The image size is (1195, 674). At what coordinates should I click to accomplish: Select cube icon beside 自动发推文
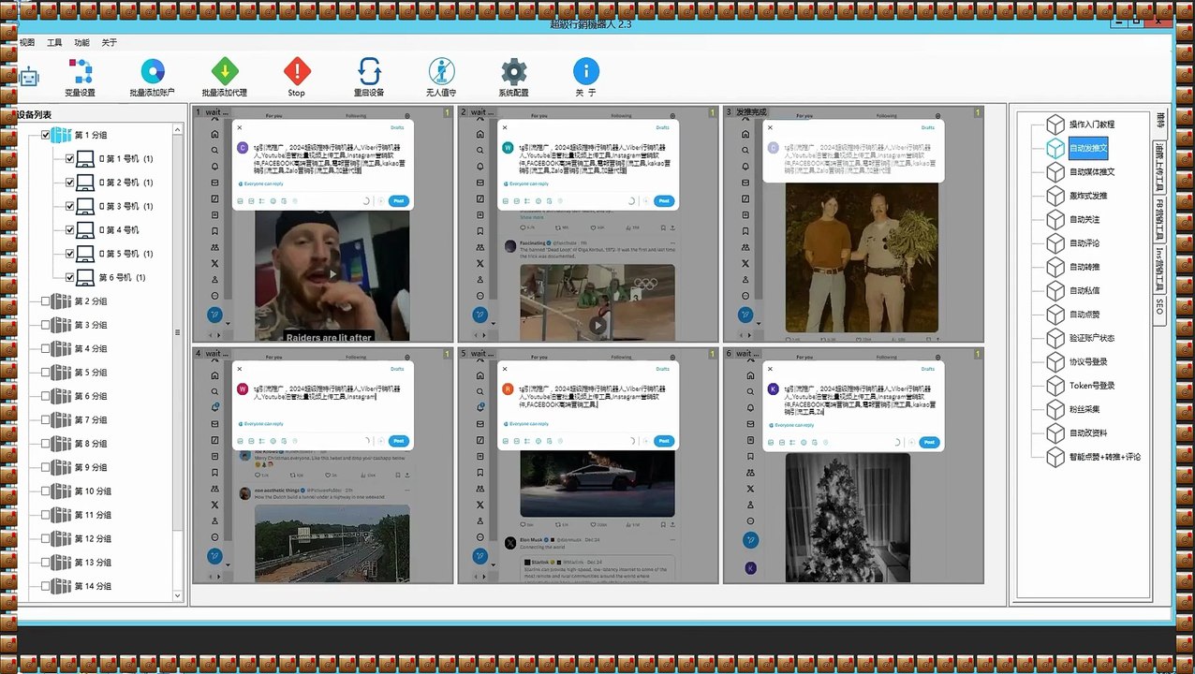1055,148
